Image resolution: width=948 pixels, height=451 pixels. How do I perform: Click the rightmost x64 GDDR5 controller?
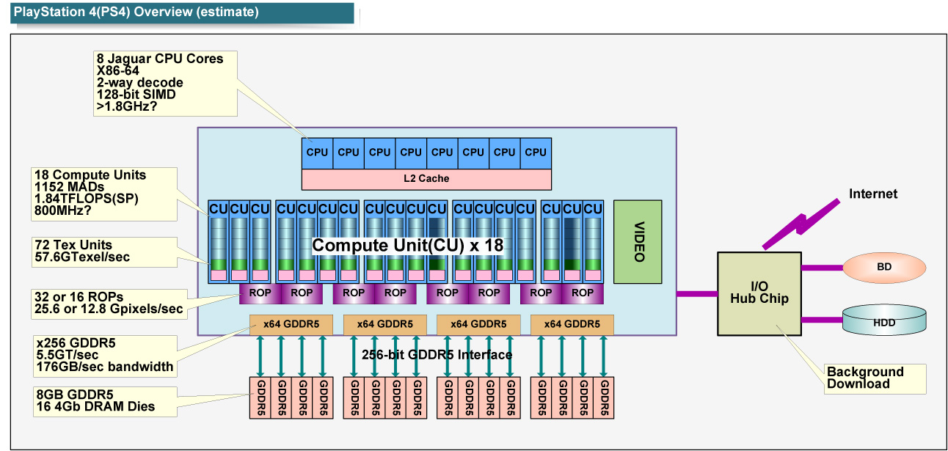572,325
